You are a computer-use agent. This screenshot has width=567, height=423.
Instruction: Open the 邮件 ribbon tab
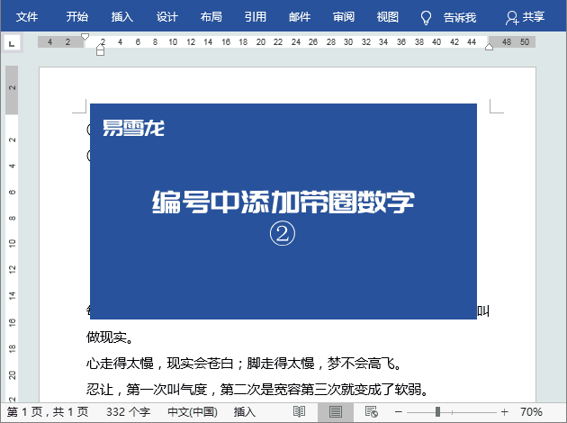[x=300, y=16]
